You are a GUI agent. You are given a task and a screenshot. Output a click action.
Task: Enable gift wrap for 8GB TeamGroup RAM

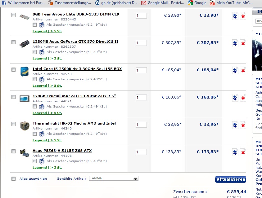pyautogui.click(x=34, y=25)
